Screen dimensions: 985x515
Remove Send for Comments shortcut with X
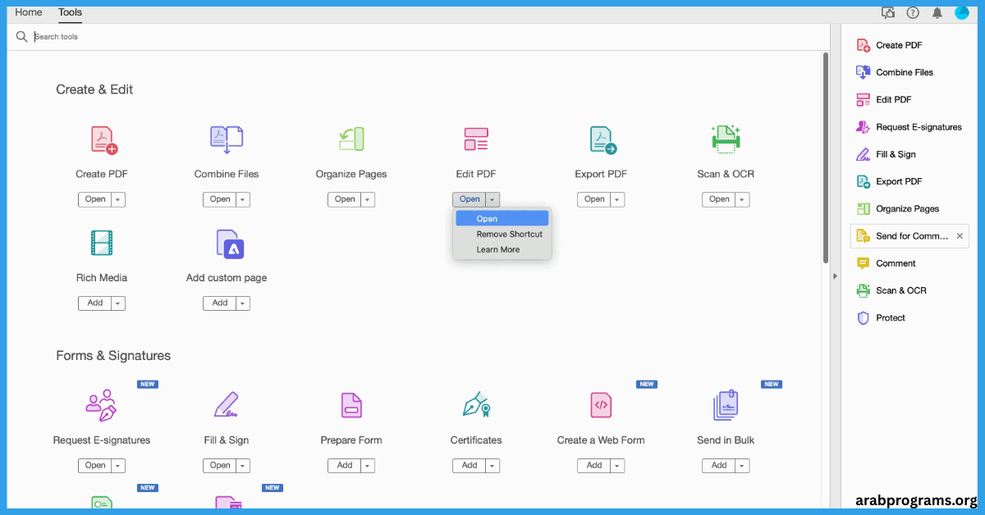point(960,236)
